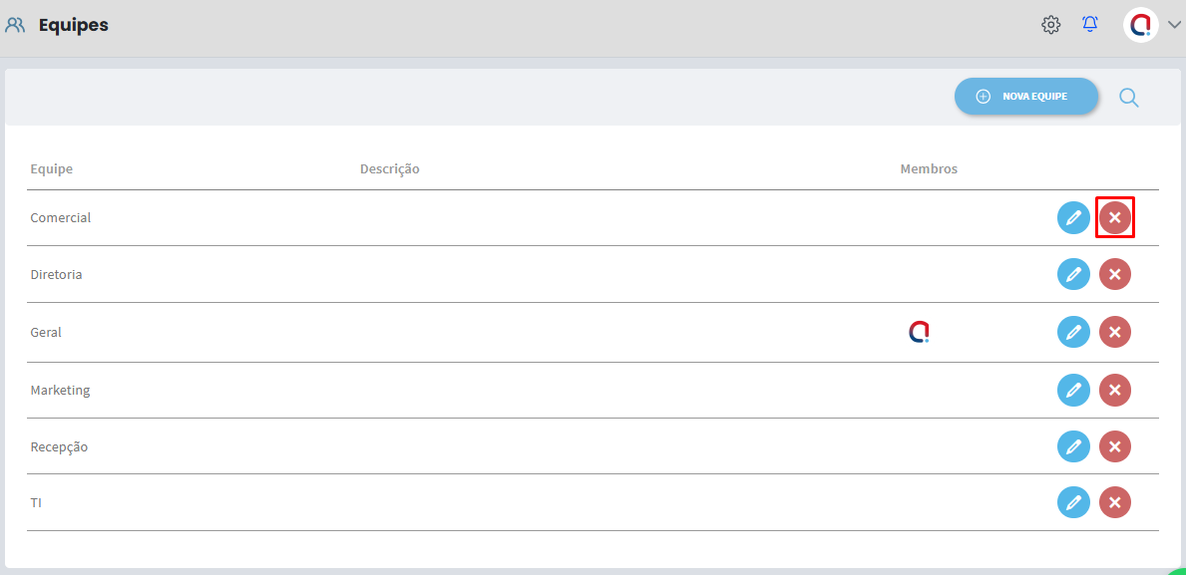
Task: Edit the Marketing team
Action: click(x=1073, y=390)
